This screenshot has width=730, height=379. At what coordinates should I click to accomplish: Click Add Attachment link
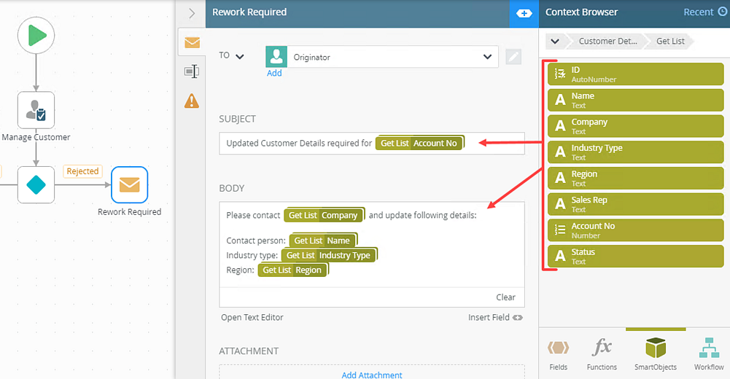pyautogui.click(x=371, y=375)
